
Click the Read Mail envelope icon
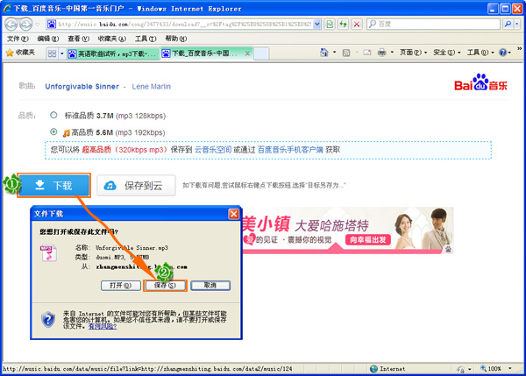367,53
